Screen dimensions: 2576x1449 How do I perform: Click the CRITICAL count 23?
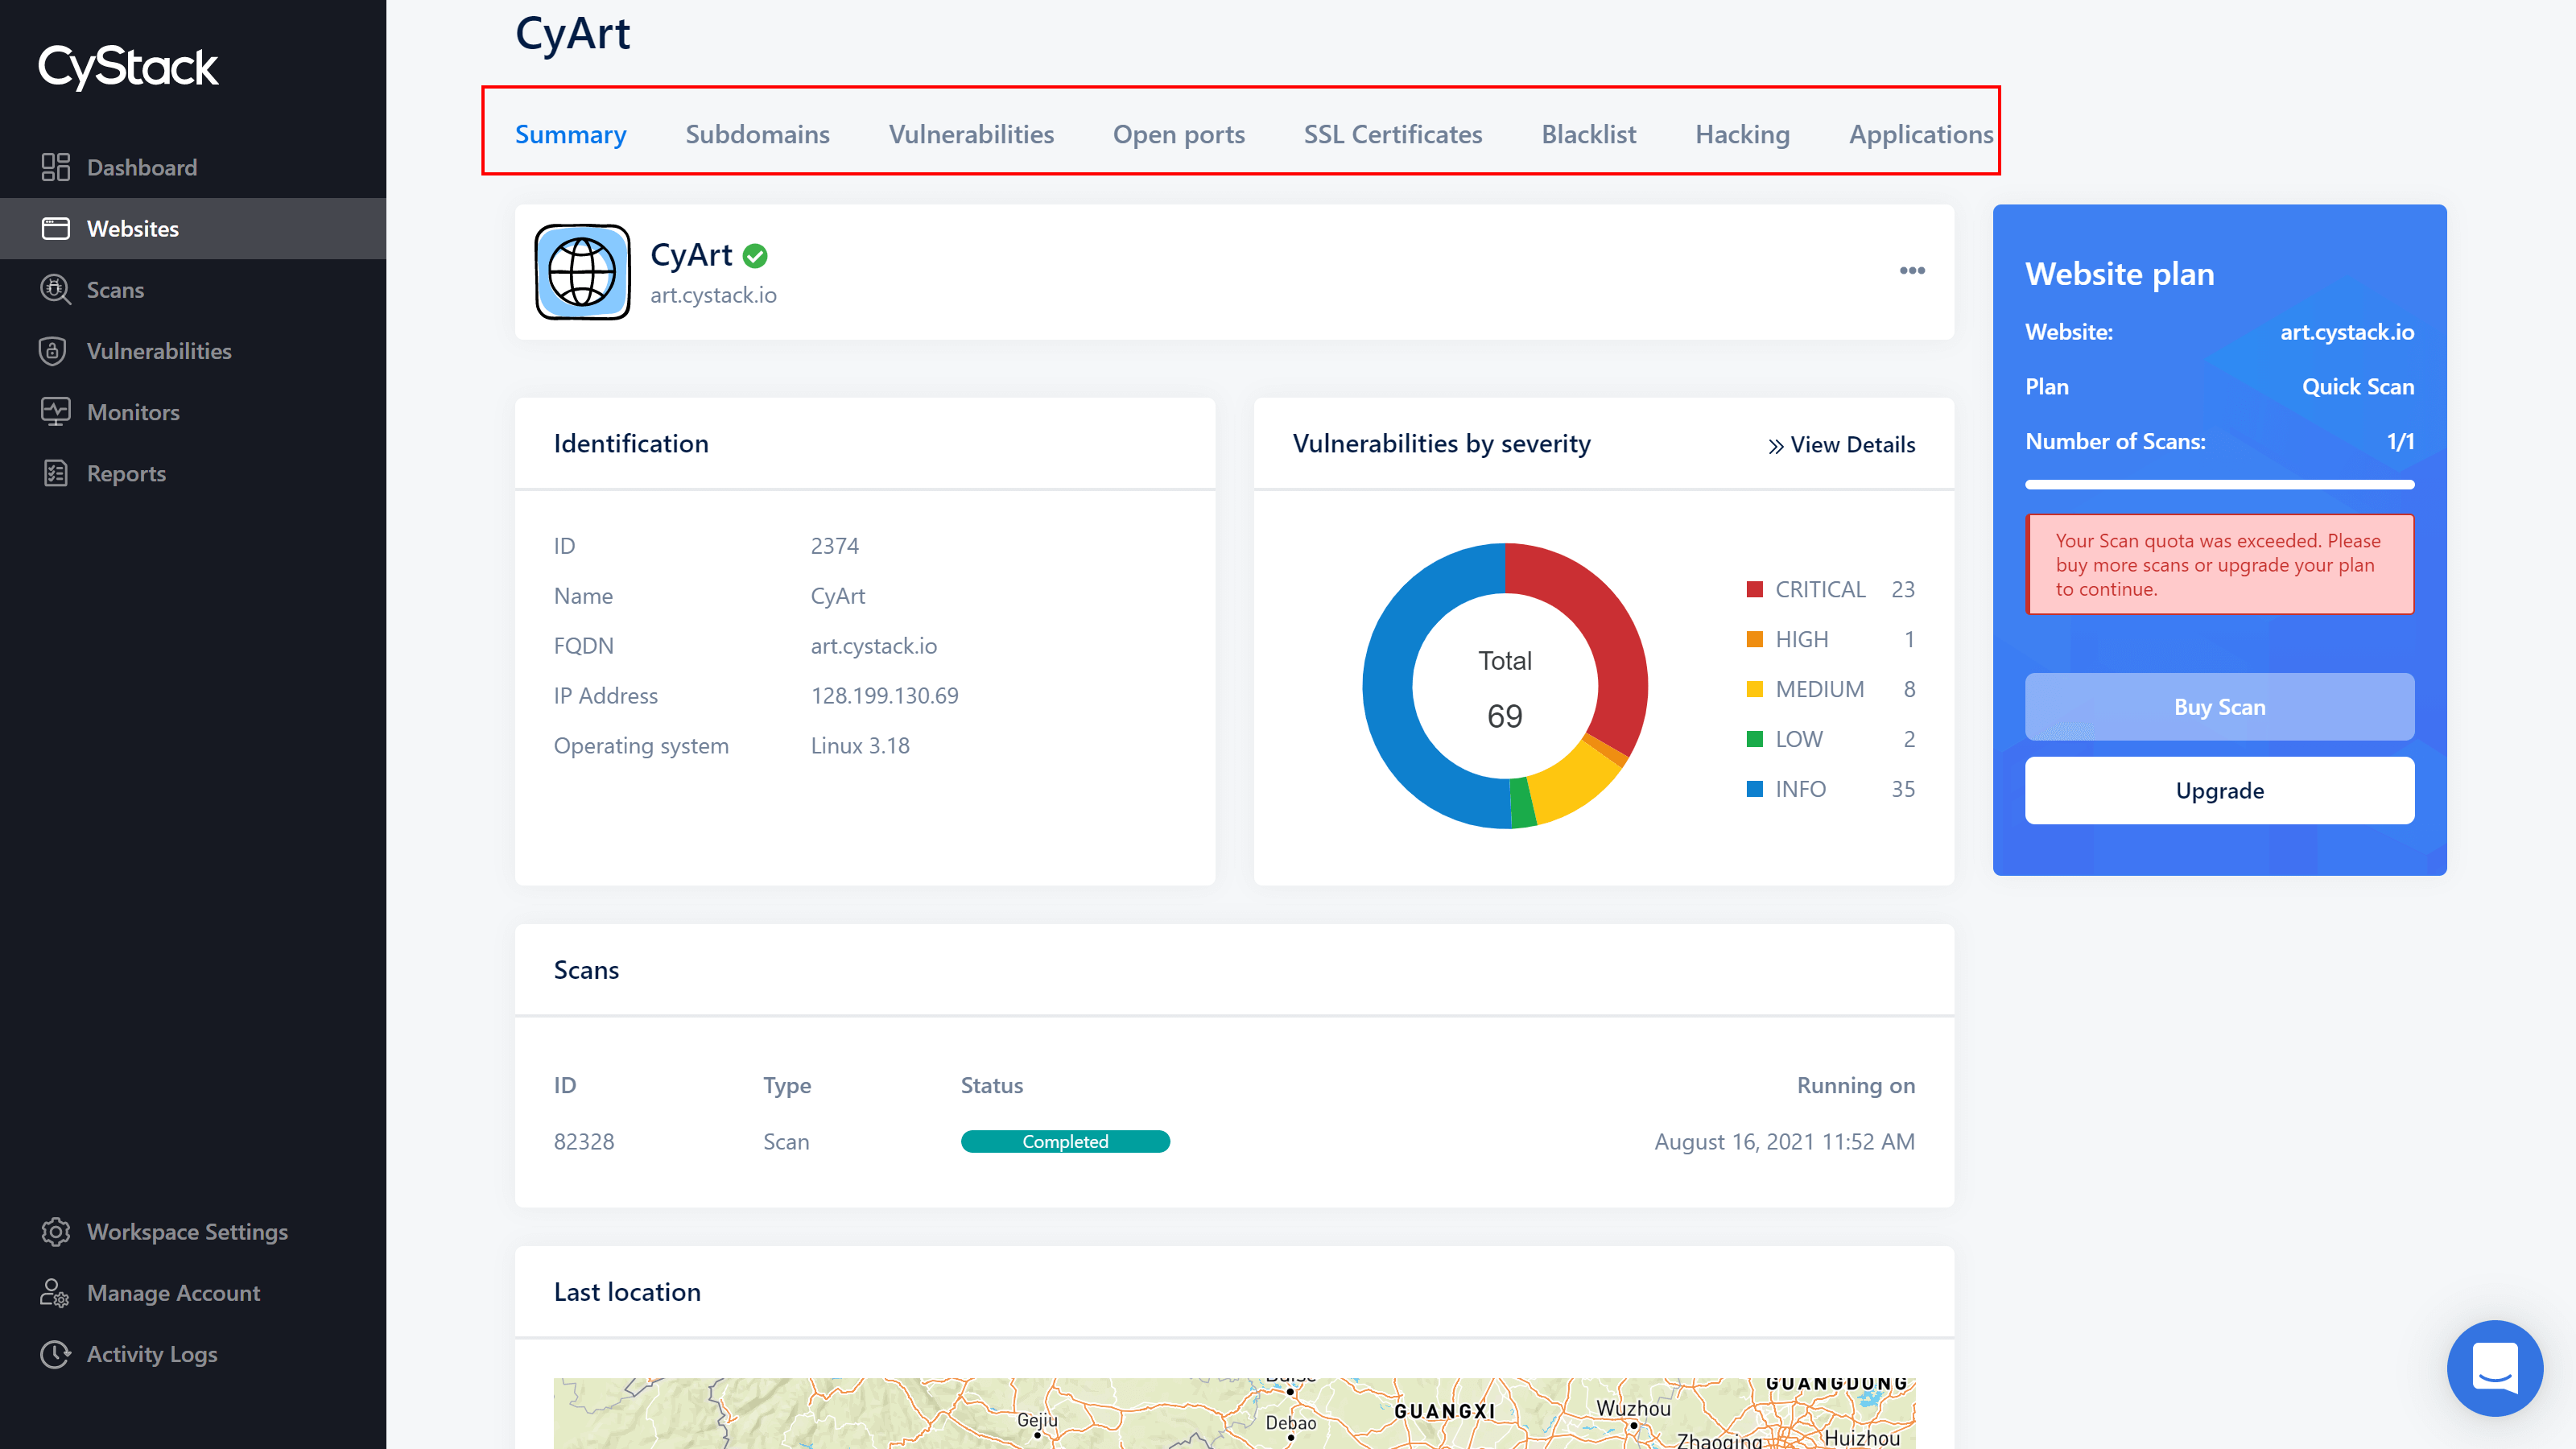(x=1902, y=589)
